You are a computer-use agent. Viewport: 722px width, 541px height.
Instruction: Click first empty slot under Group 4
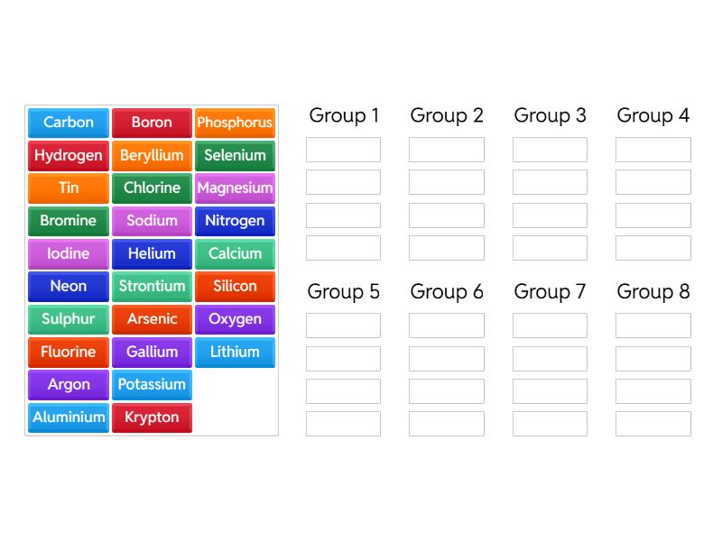(653, 150)
